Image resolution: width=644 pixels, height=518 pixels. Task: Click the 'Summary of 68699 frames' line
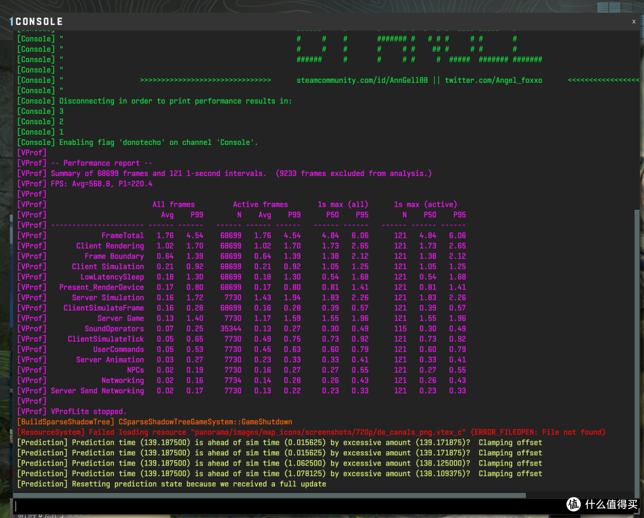pos(224,173)
